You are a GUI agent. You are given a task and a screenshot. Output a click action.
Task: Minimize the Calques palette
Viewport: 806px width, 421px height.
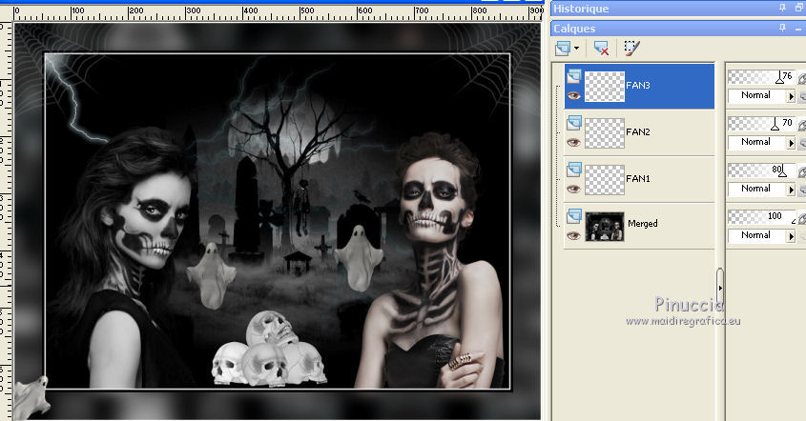coord(799,29)
